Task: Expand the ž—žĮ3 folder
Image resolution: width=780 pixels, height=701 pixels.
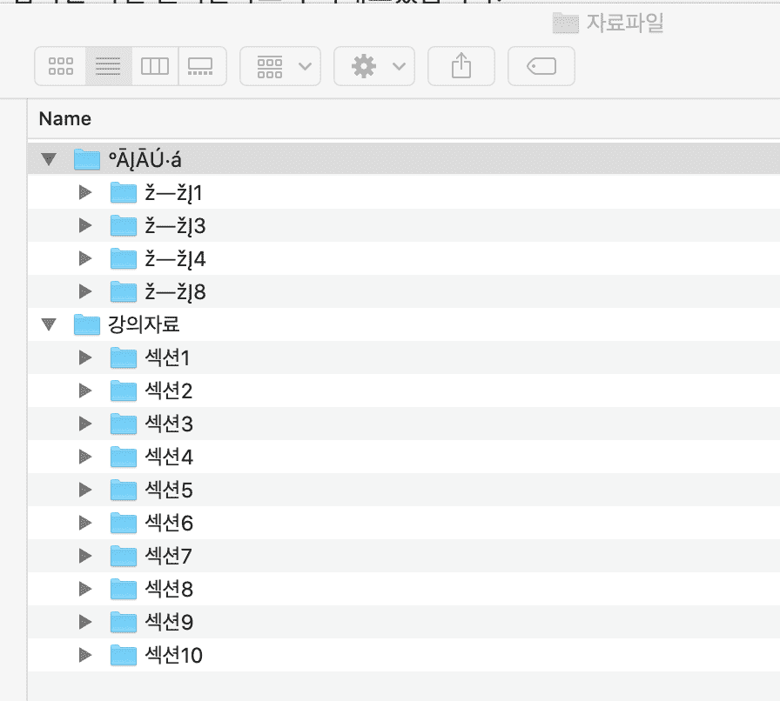Action: pos(85,226)
